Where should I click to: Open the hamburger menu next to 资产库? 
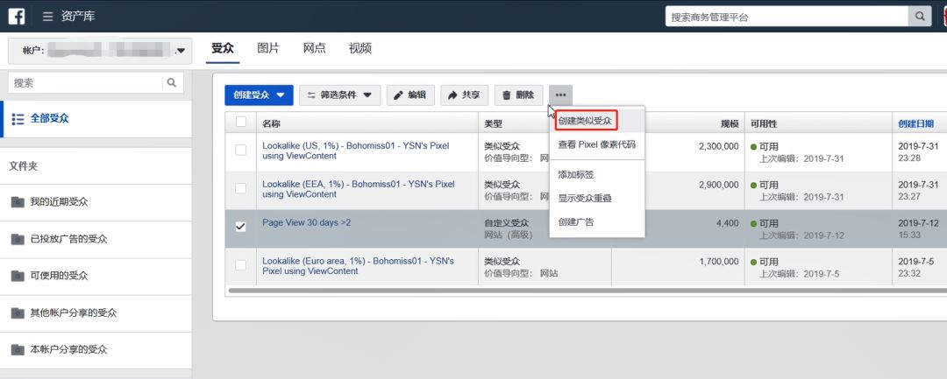[x=47, y=17]
